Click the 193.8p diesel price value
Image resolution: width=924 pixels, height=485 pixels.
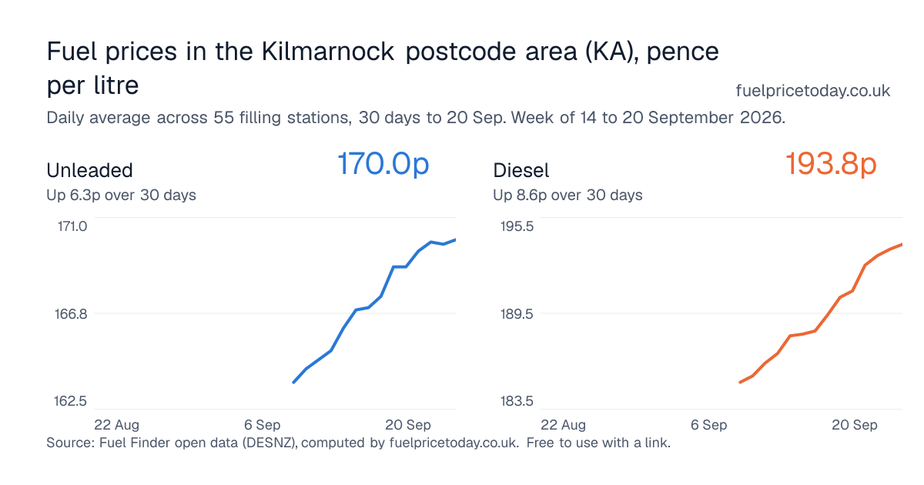click(x=831, y=163)
